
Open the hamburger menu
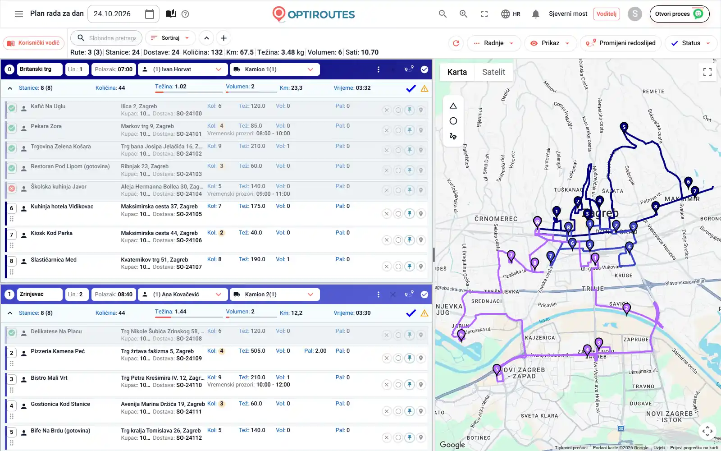(x=19, y=14)
